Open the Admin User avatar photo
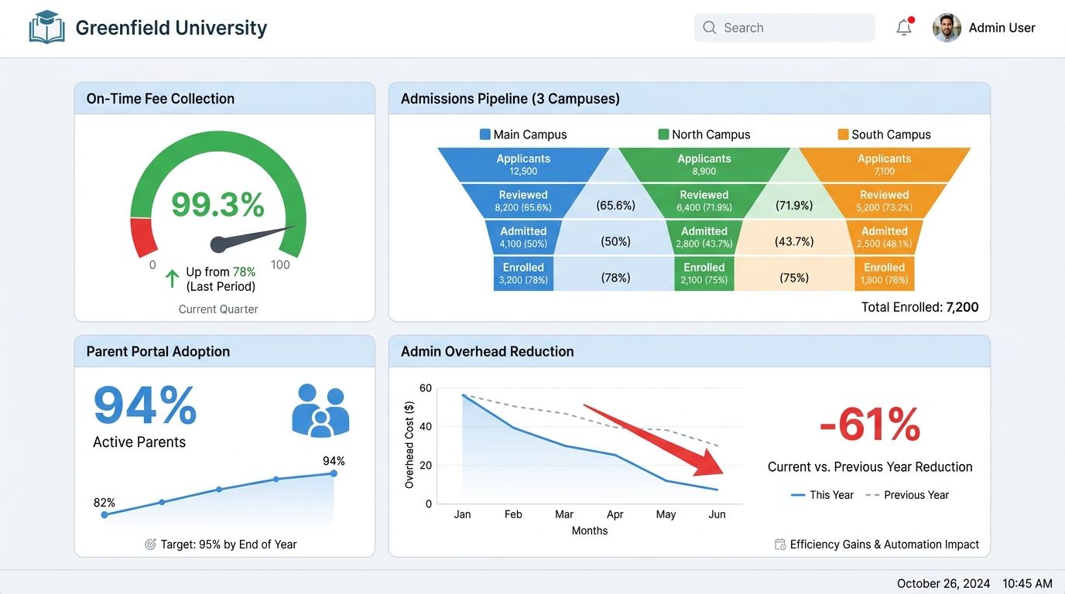Image resolution: width=1065 pixels, height=594 pixels. [947, 28]
